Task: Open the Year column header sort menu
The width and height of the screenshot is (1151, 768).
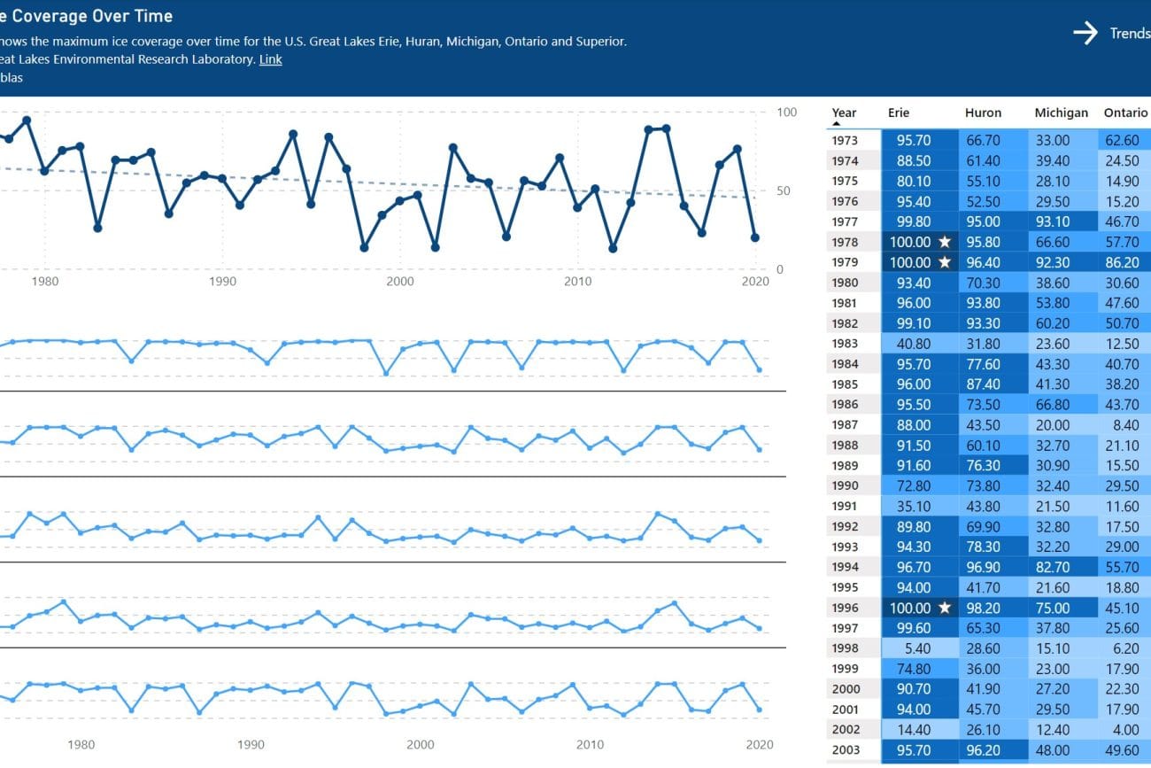Action: point(842,112)
